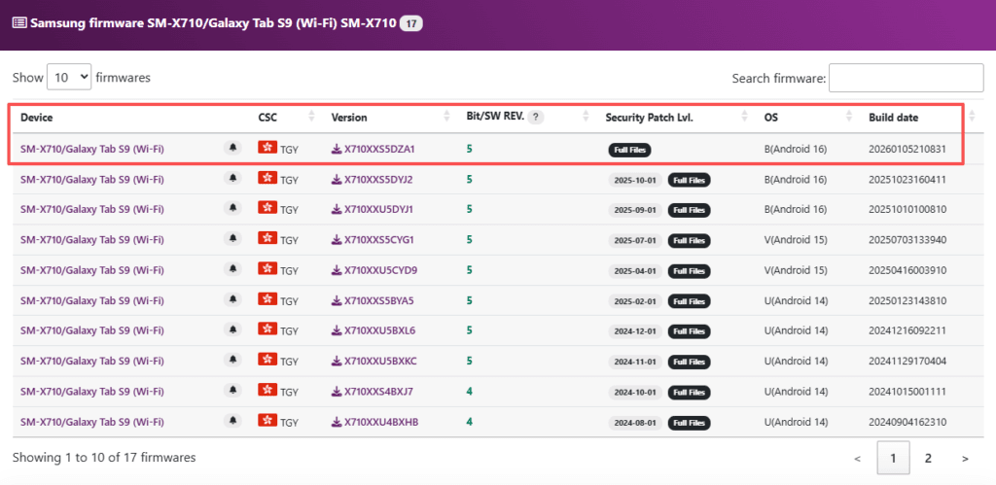
Task: Open firmware version X710XXU5BXKC
Action: 374,362
